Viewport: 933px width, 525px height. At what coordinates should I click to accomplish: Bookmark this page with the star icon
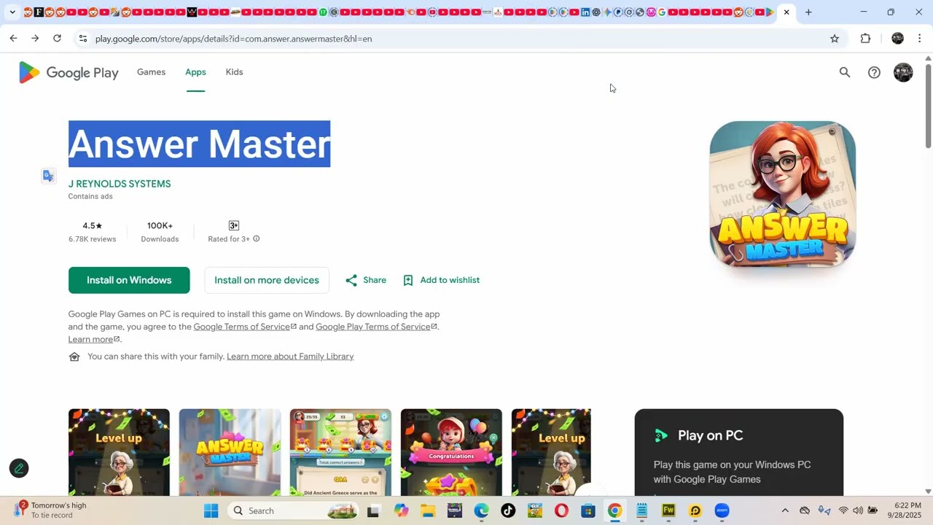point(835,39)
